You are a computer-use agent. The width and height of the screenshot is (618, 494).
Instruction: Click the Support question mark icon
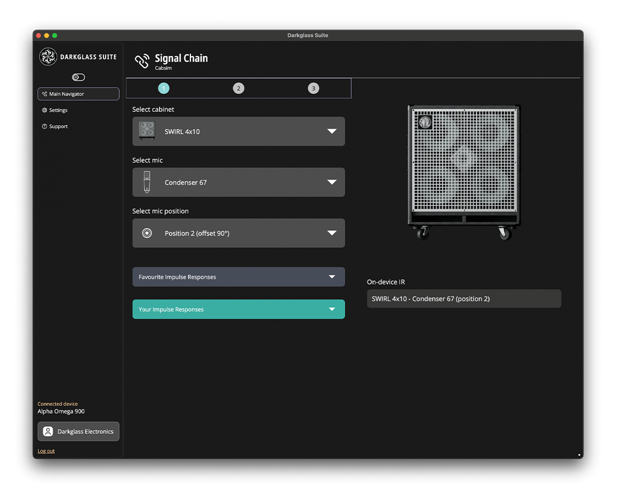45,126
